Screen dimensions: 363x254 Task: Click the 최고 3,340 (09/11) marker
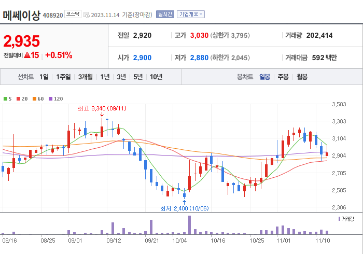pos(102,108)
